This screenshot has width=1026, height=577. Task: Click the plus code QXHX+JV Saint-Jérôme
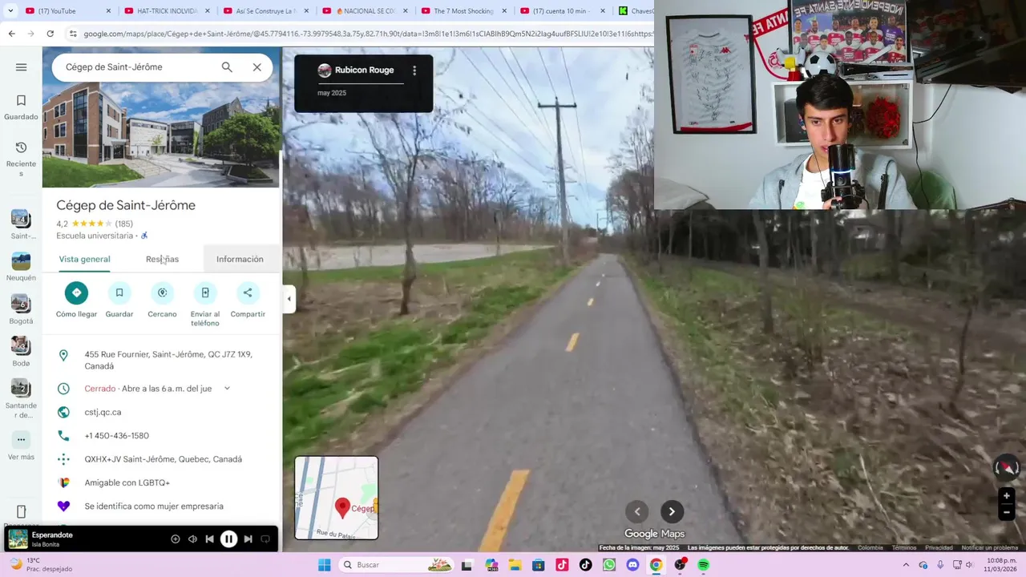[x=163, y=459]
